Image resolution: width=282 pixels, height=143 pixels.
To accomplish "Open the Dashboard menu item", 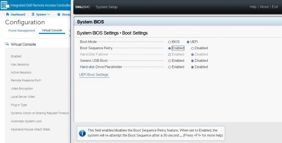I will [18, 14].
